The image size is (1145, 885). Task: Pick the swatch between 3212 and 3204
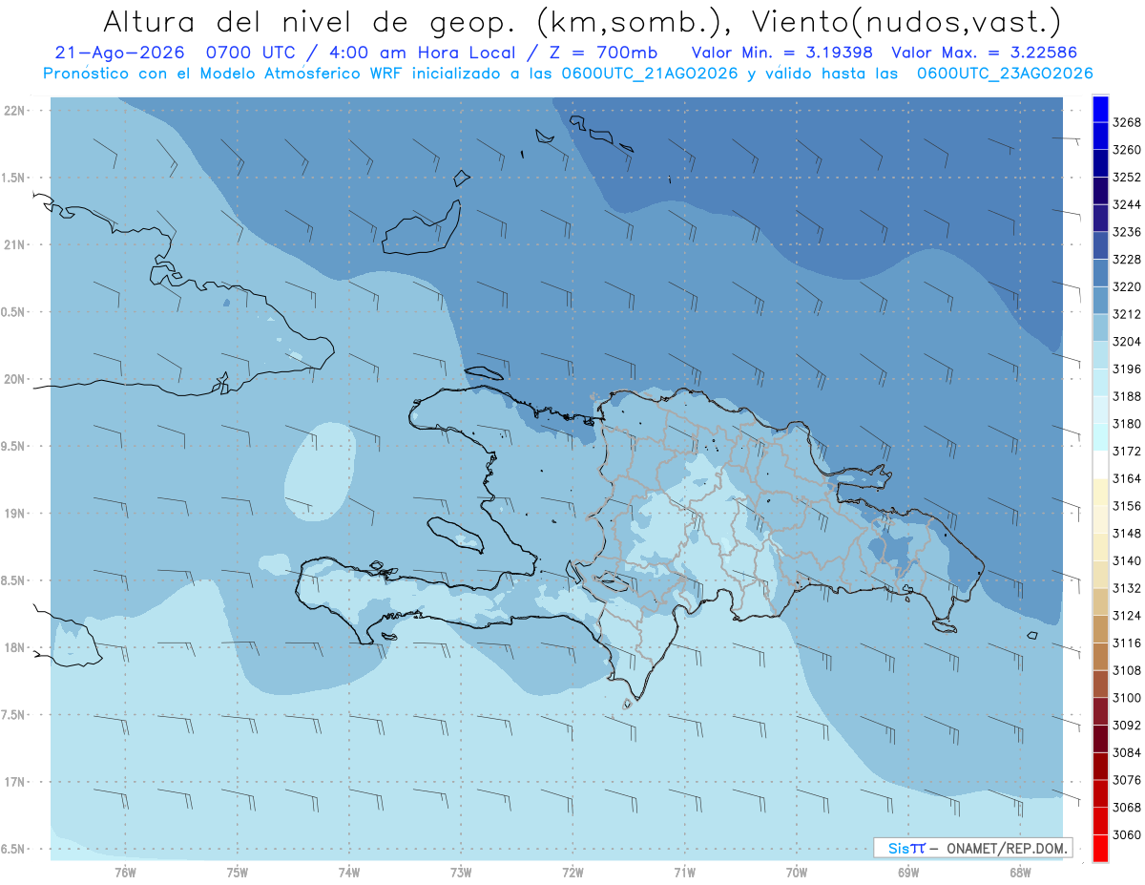1100,327
